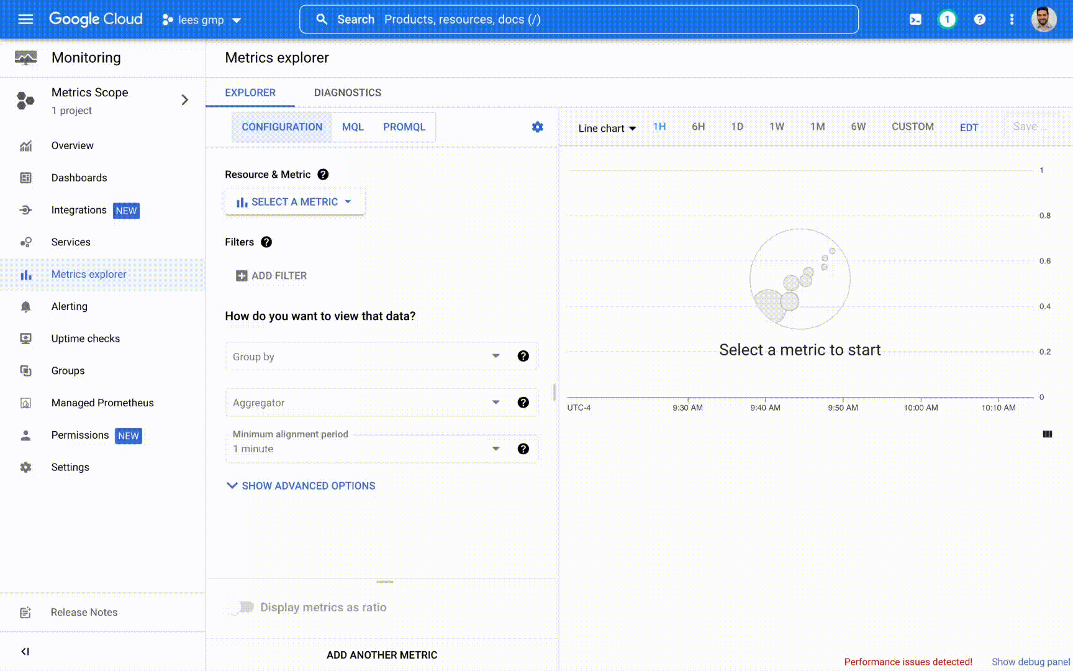Open the hamburger navigation menu

tap(25, 19)
